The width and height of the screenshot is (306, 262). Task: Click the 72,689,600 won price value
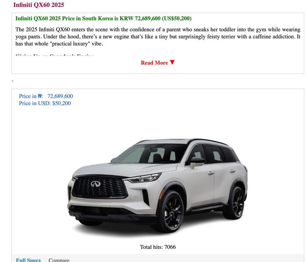60,96
